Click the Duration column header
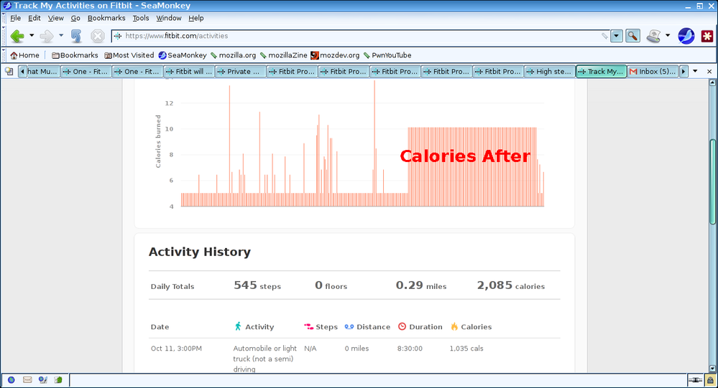718x388 pixels. point(420,327)
